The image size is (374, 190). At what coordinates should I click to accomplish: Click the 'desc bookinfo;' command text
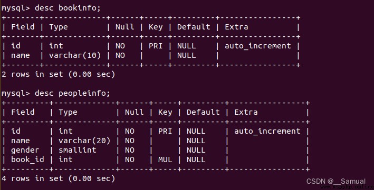[68, 8]
